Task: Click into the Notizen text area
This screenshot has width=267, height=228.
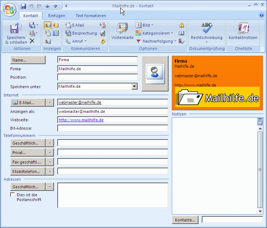Action: point(214,166)
